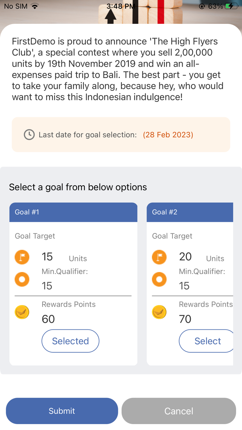Open the Goal #1 header
242x430 pixels.
click(x=73, y=212)
